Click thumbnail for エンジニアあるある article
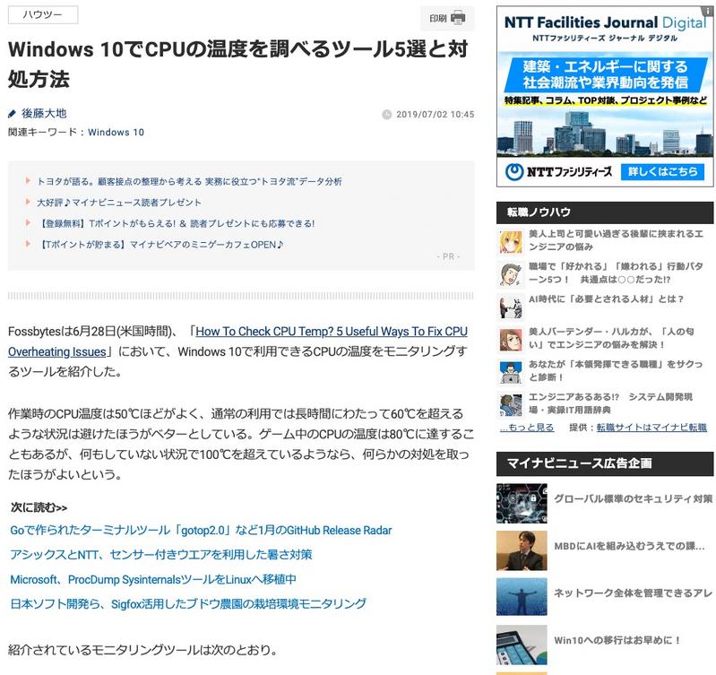 [511, 404]
